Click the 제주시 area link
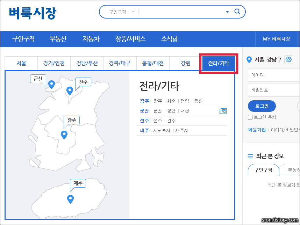Image resolution: width=300 pixels, height=225 pixels. click(x=181, y=130)
